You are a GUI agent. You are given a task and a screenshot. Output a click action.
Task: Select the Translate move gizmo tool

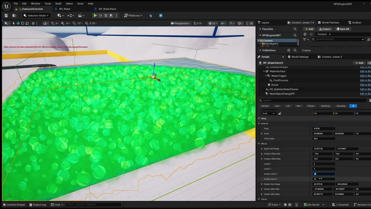[x=18, y=23]
